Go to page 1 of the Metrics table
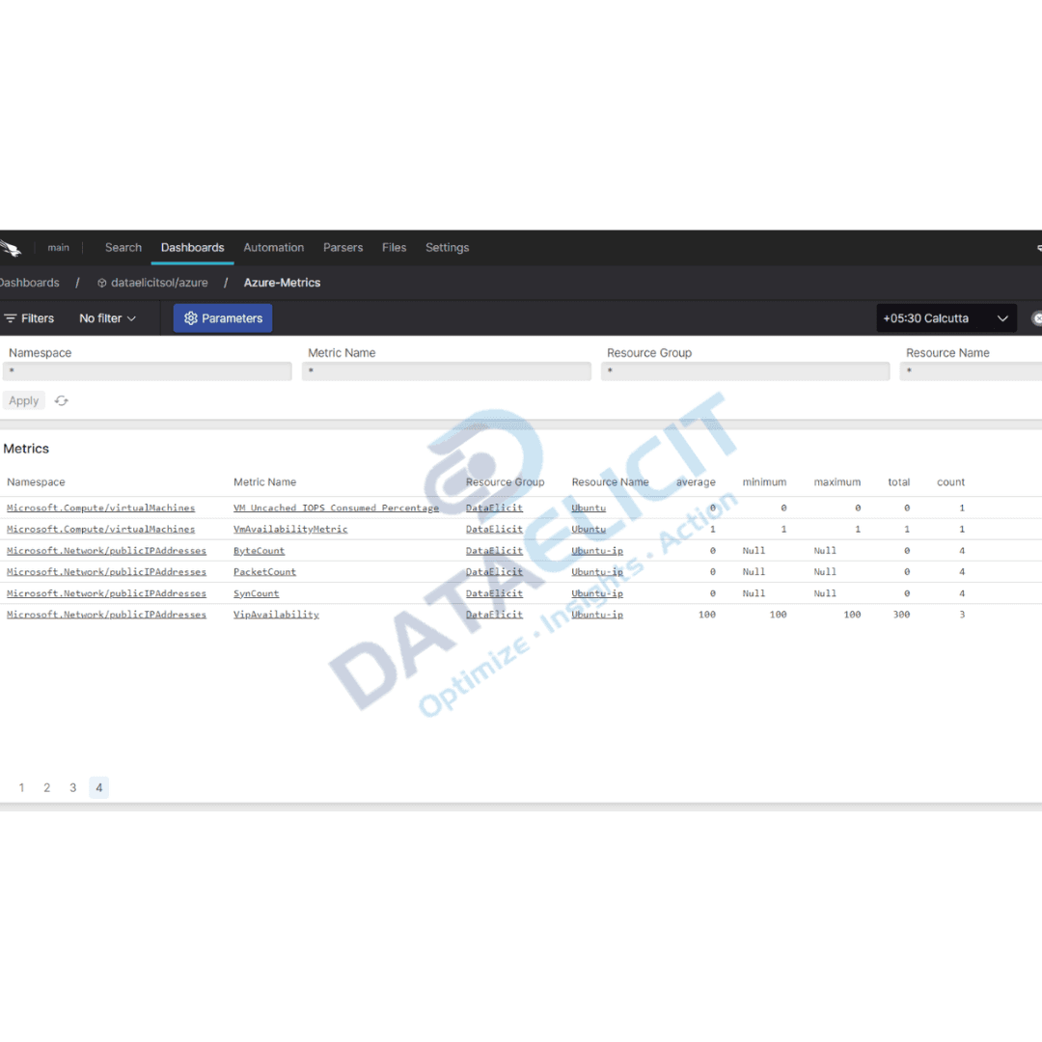 [x=21, y=787]
